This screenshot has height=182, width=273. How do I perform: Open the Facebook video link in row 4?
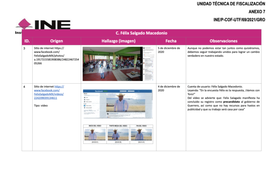point(49,94)
